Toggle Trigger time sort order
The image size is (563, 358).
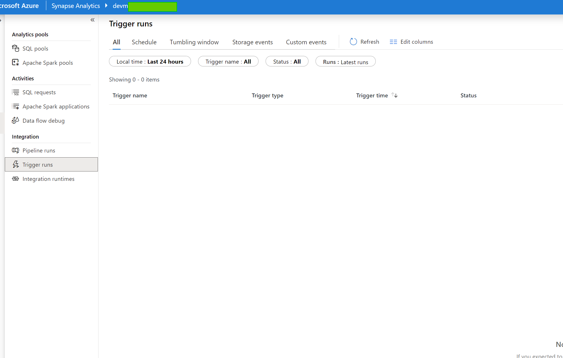(394, 95)
